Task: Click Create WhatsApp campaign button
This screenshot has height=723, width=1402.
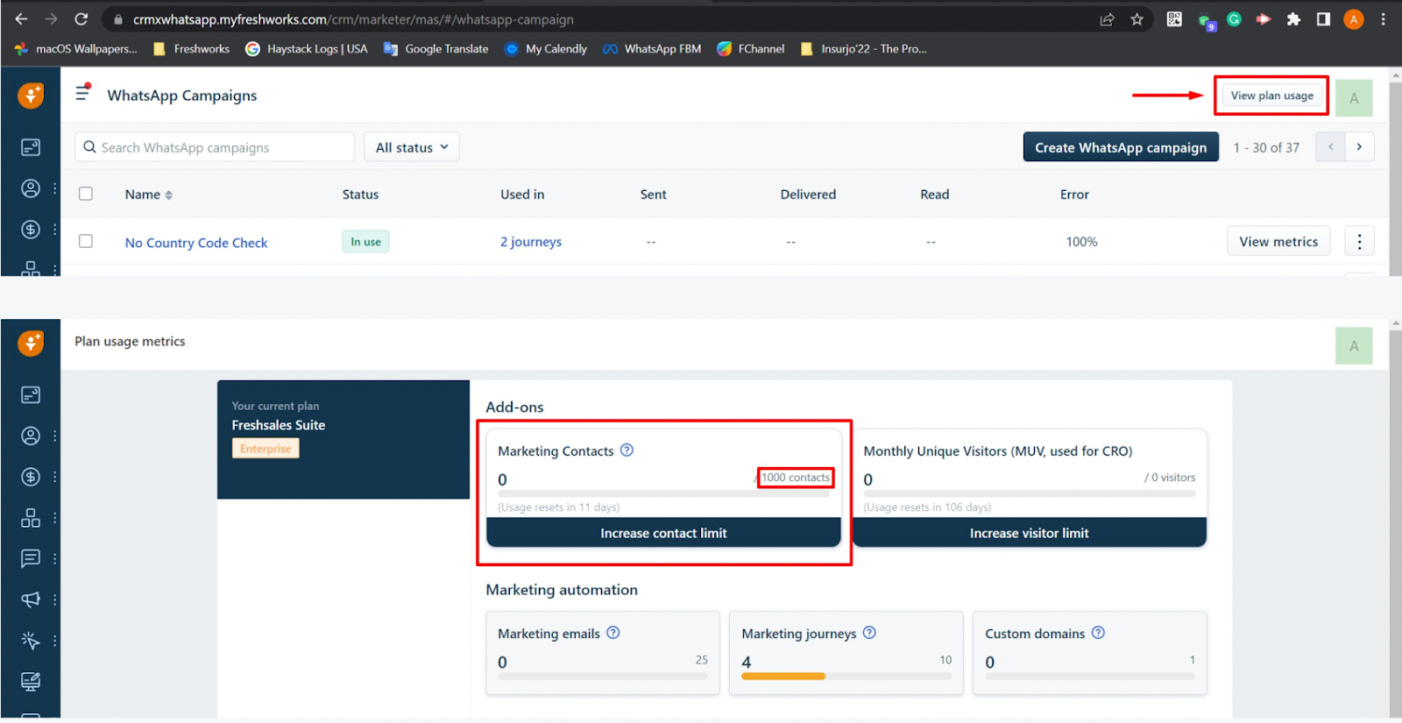Action: tap(1121, 147)
